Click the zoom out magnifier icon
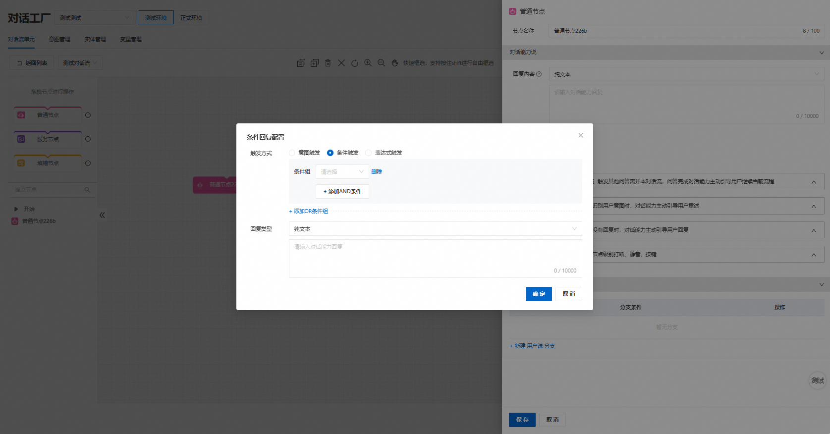The height and width of the screenshot is (434, 830). pyautogui.click(x=382, y=63)
